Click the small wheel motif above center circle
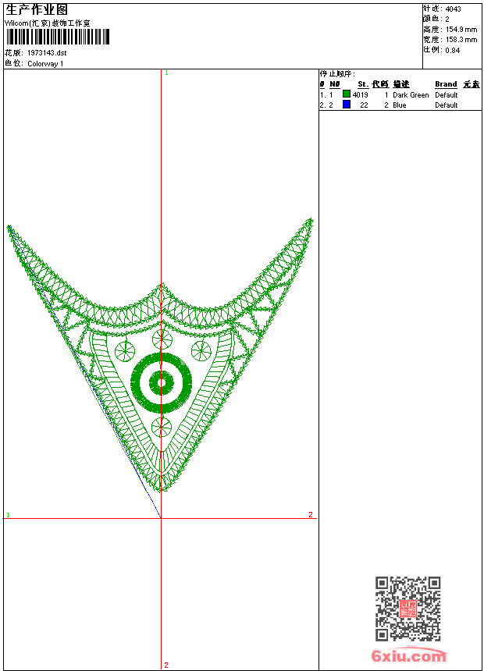Image resolution: width=484 pixels, height=671 pixels. [x=162, y=339]
